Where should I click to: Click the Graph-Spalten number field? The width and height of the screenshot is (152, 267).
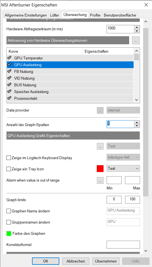[120, 124]
